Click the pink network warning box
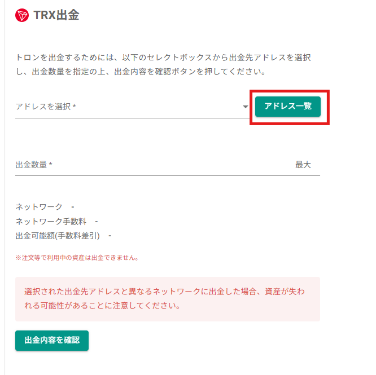Viewport: 376px width, 375px height. (x=168, y=299)
